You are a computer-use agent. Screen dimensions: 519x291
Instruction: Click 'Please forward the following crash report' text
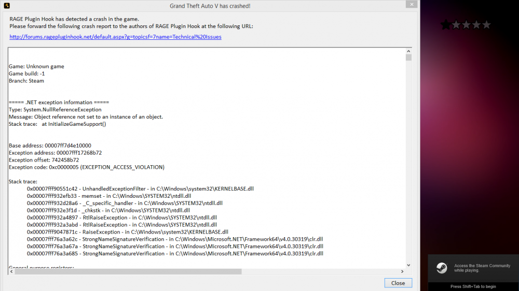131,26
